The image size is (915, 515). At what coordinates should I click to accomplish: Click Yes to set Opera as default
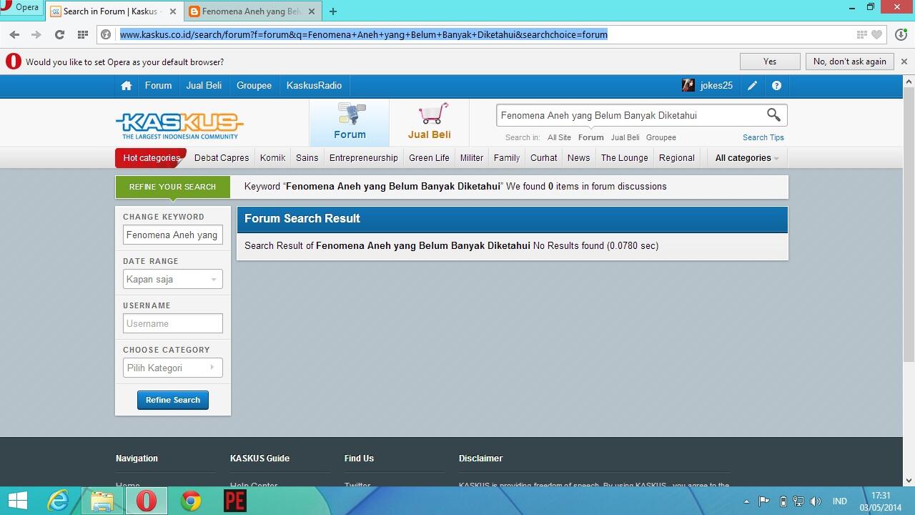(x=770, y=62)
